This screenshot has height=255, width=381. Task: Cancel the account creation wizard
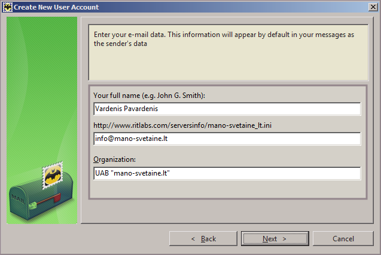[x=343, y=238]
